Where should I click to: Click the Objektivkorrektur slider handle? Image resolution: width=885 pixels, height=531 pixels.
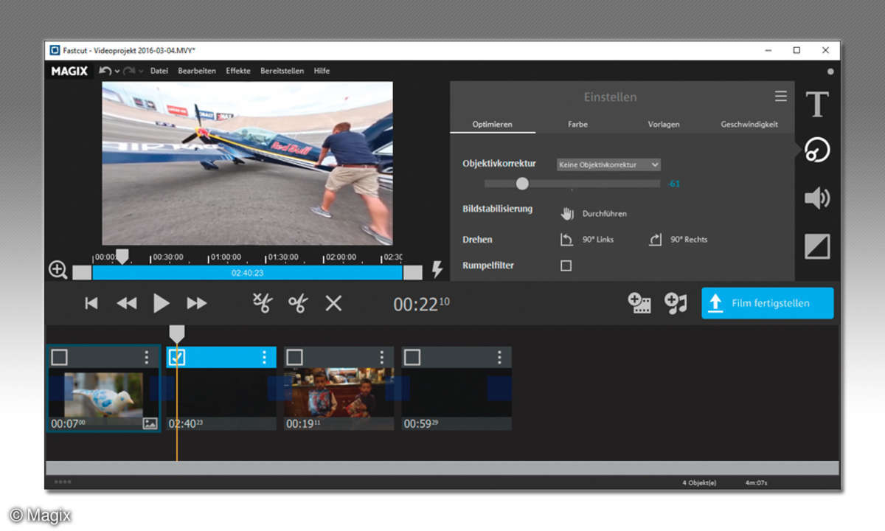coord(522,184)
